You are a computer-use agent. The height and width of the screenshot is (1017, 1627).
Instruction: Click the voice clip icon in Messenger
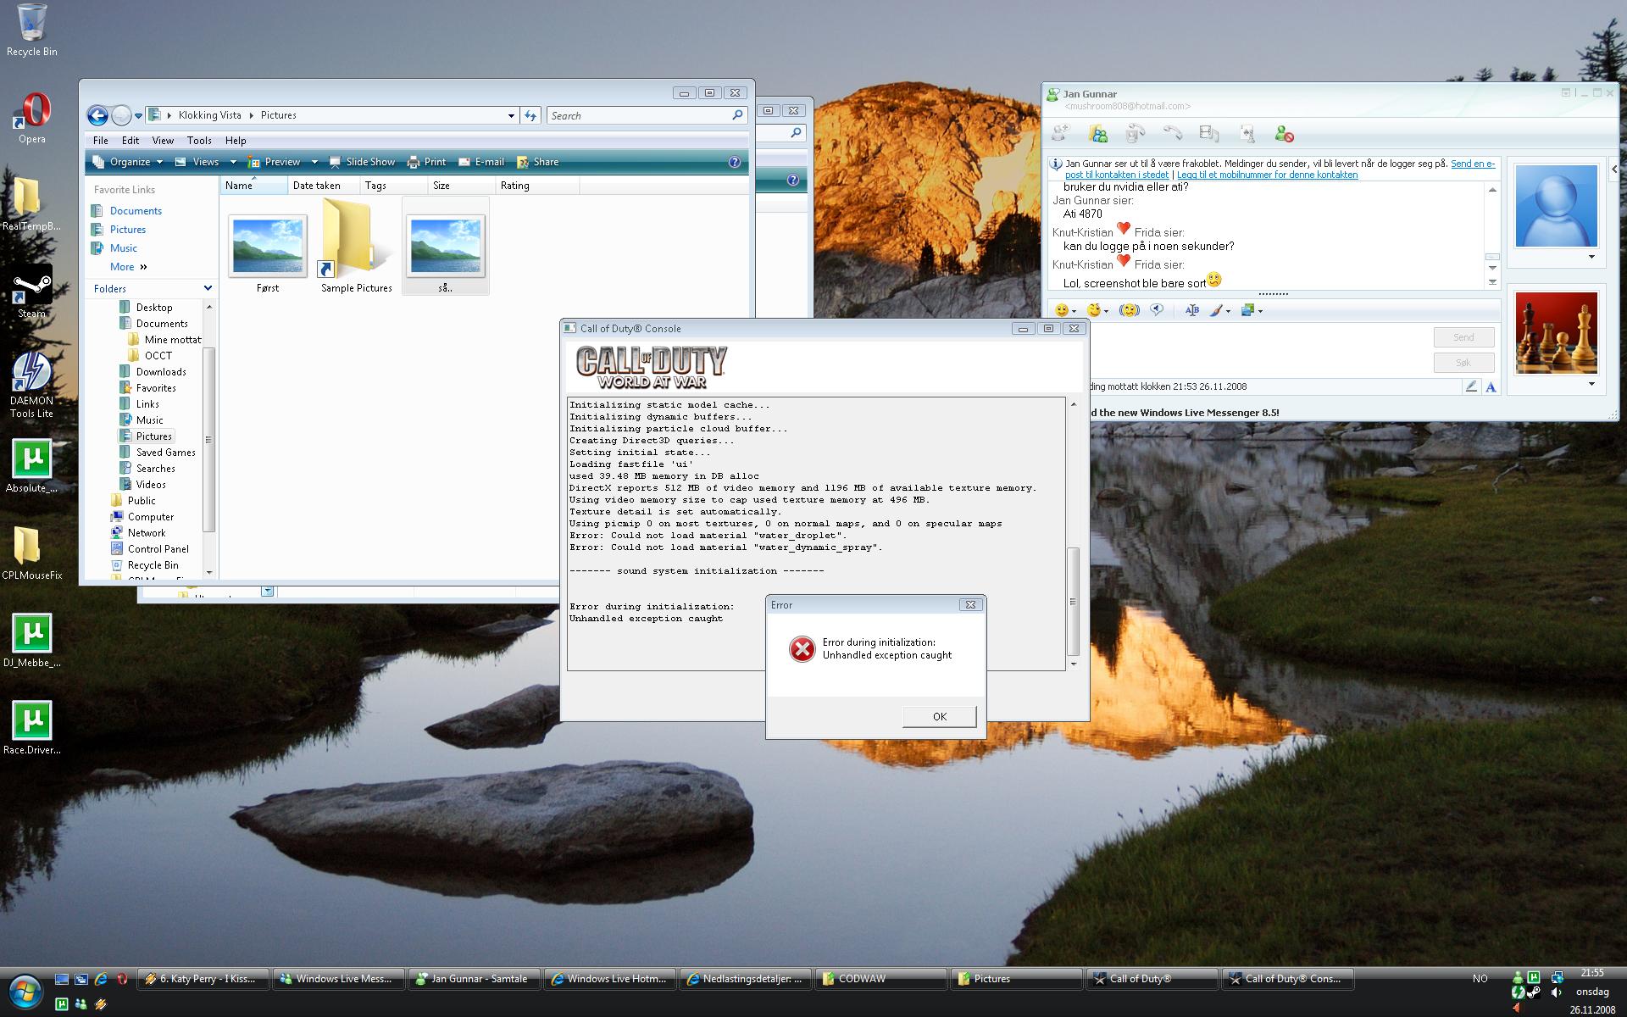(1158, 310)
